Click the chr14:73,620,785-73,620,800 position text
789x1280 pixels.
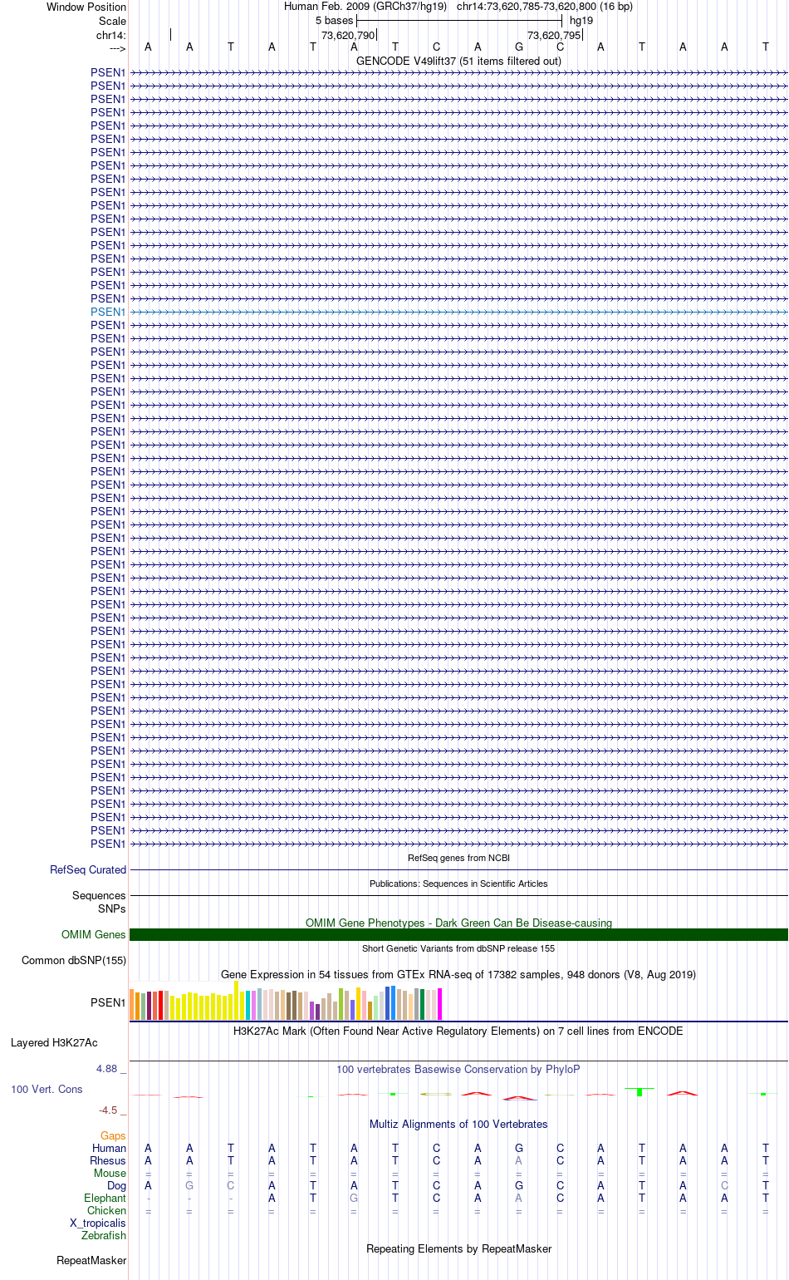[544, 6]
